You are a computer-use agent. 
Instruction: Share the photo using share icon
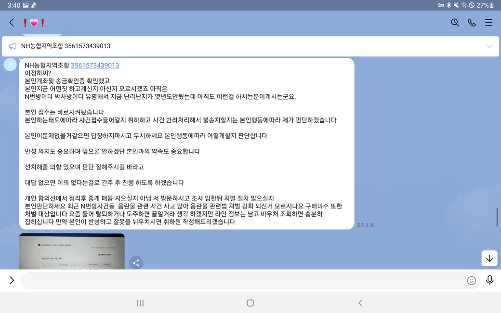pyautogui.click(x=136, y=262)
